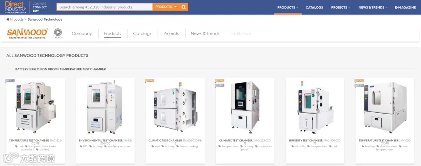Click Sanwood Technology breadcrumb text
The image size is (421, 166).
point(45,19)
